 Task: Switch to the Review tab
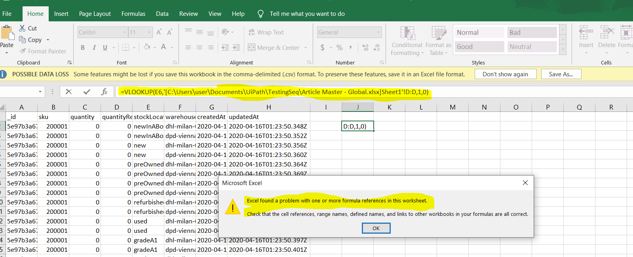point(188,14)
